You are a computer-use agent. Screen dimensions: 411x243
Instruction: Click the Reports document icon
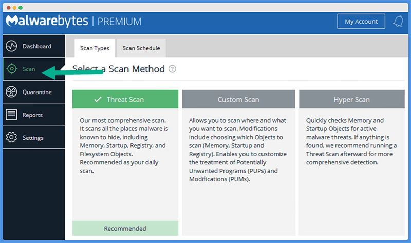click(x=11, y=115)
